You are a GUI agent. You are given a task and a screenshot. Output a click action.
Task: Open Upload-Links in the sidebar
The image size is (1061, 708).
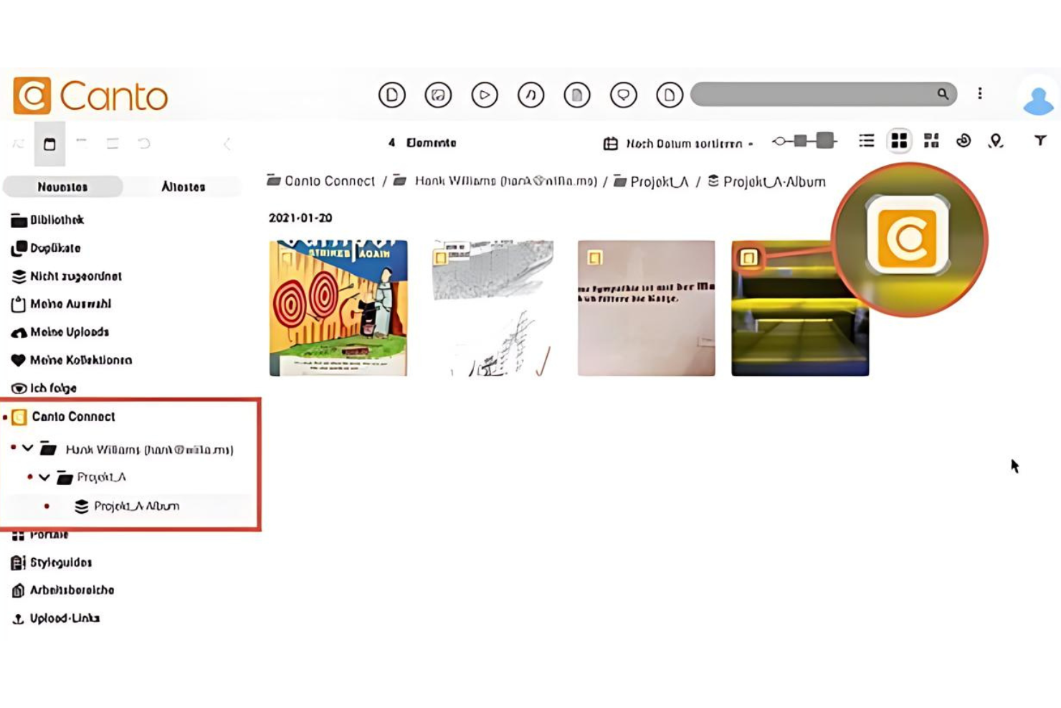point(56,618)
